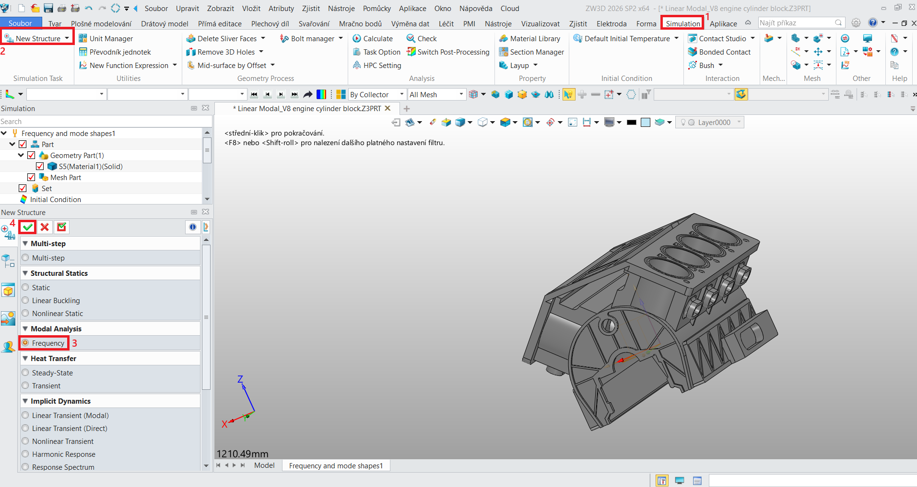Screen dimensions: 917x487
Task: Click the undo arrow icon
Action: coord(89,8)
